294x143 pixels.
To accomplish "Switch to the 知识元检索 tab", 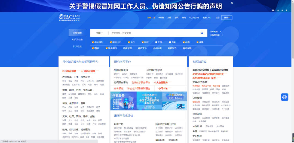I will (77, 39).
